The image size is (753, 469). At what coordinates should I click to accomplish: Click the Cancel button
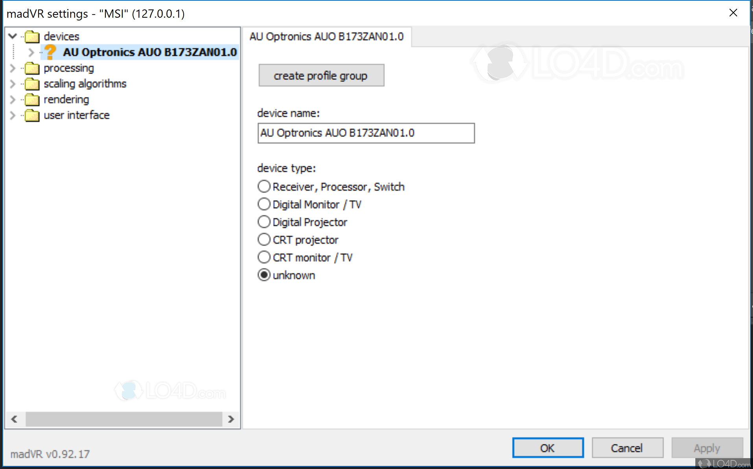pos(627,448)
